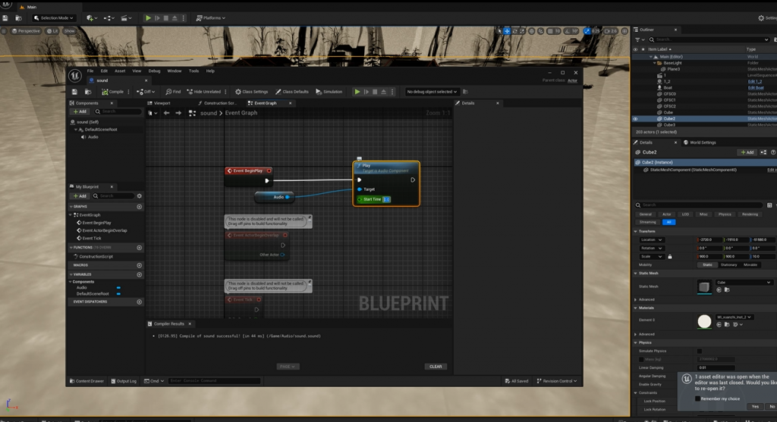777x422 pixels.
Task: Click Add button in My Blueprint panel
Action: [80, 196]
